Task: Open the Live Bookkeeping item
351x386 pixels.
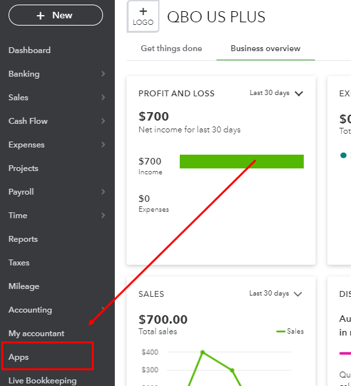Action: click(43, 381)
